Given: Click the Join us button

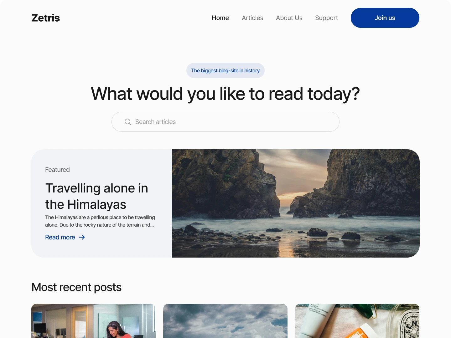Looking at the screenshot, I should click(x=385, y=18).
